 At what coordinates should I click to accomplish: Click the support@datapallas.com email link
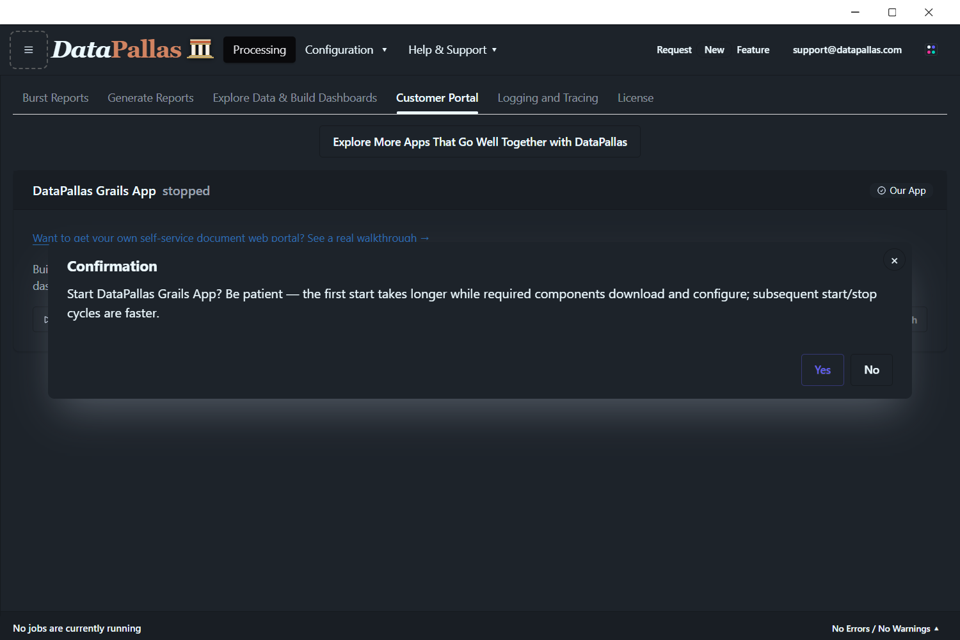847,50
